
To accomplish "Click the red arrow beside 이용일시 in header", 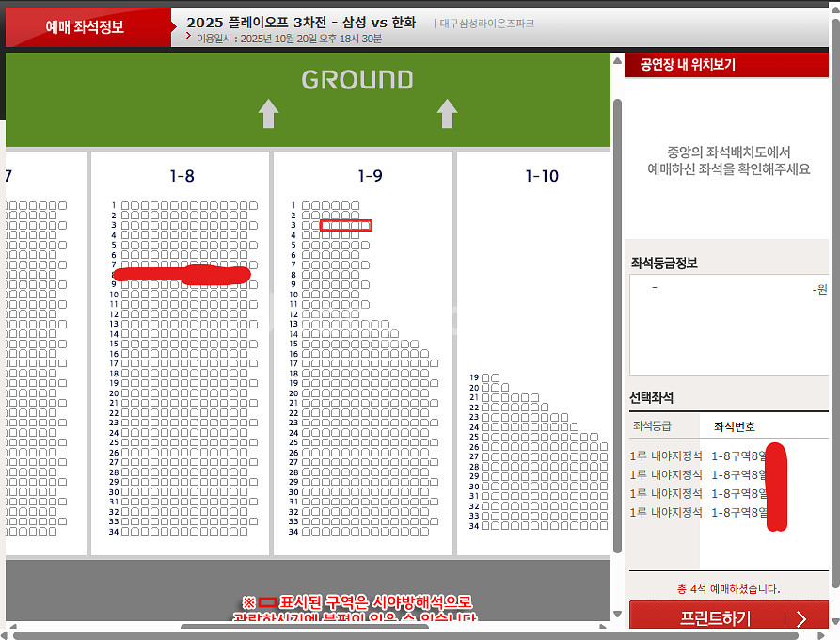I will pos(189,38).
